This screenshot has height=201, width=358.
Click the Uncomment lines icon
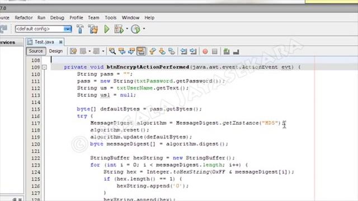click(x=236, y=52)
